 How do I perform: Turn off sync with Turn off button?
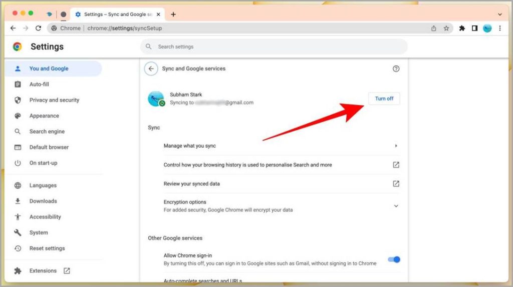[x=384, y=98]
